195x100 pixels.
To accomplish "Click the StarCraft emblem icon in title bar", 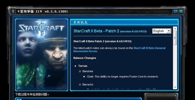I will tap(13, 11).
